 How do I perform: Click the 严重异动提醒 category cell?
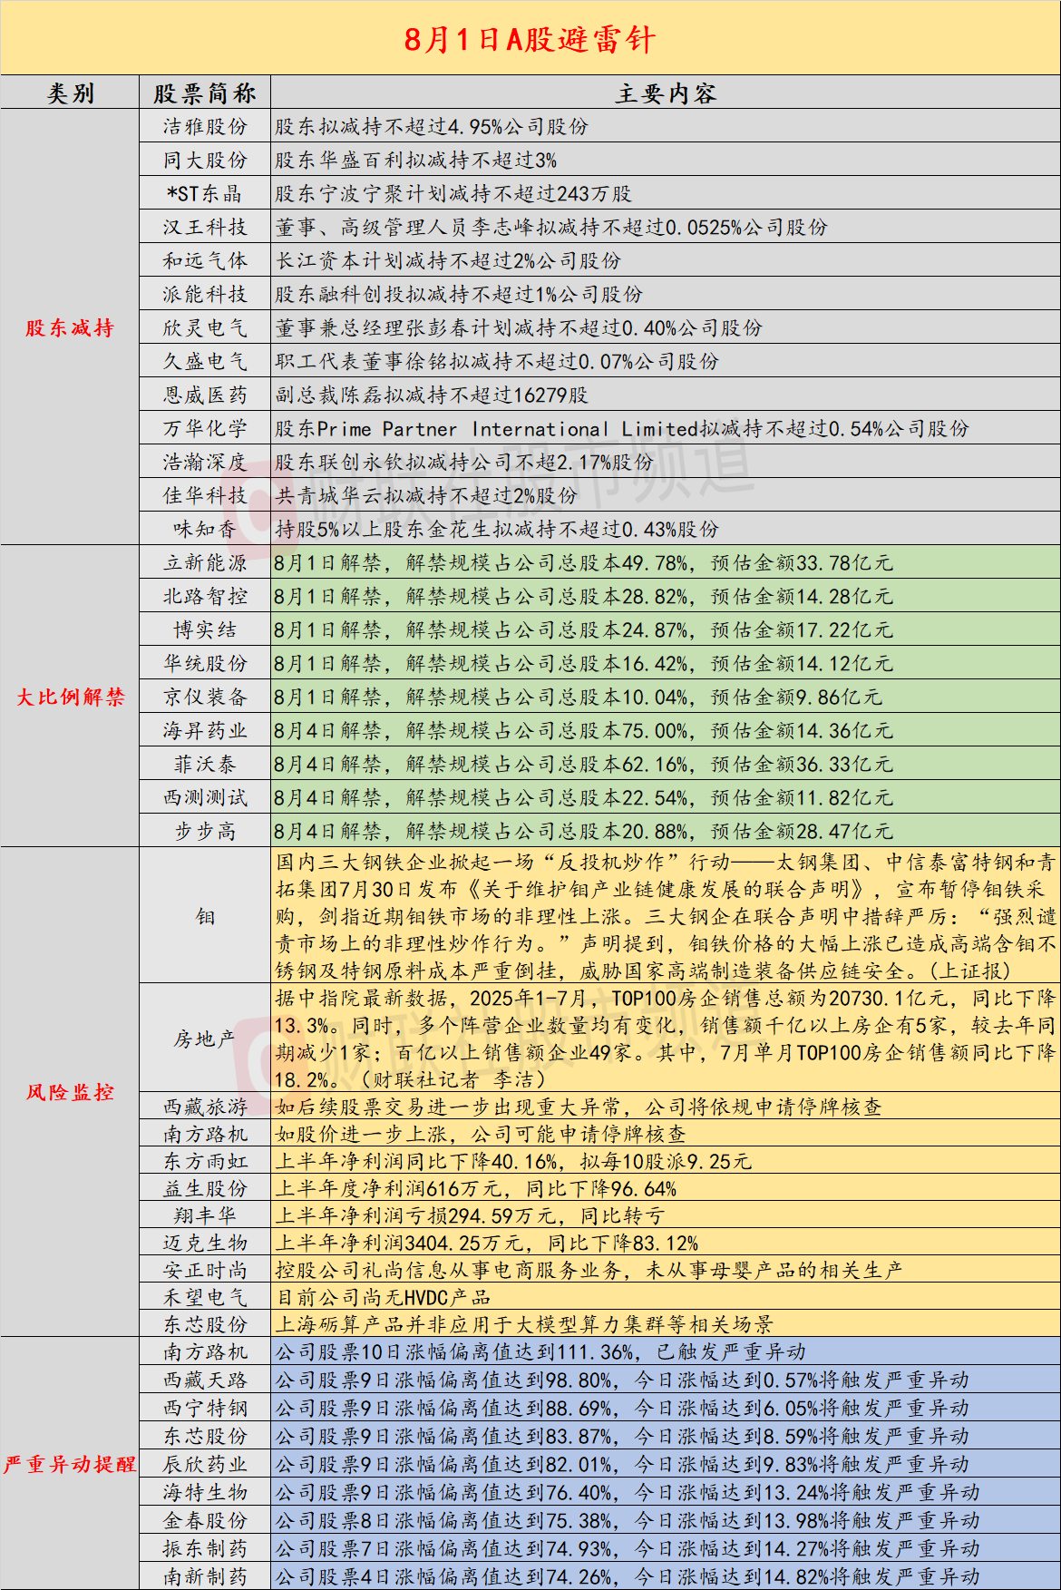(70, 1464)
